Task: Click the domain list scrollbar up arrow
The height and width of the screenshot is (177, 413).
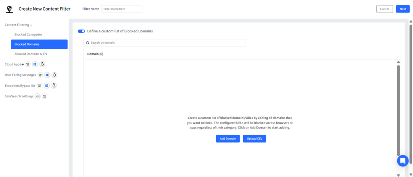Action: 398,62
